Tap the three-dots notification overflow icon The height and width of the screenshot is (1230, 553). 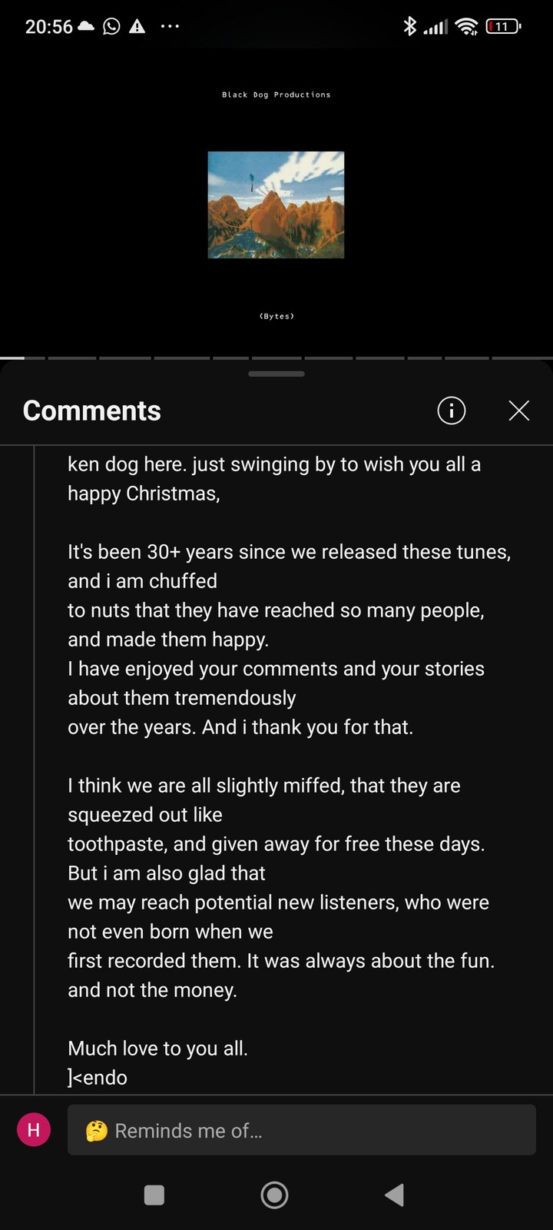(x=170, y=26)
